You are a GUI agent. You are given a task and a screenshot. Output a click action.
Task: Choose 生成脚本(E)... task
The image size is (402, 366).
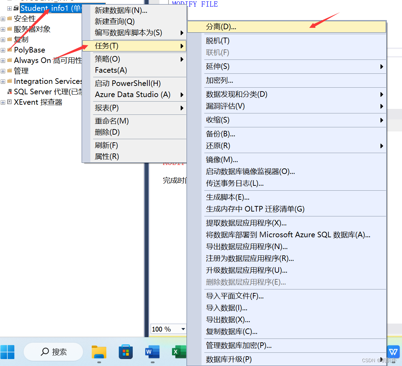click(287, 197)
